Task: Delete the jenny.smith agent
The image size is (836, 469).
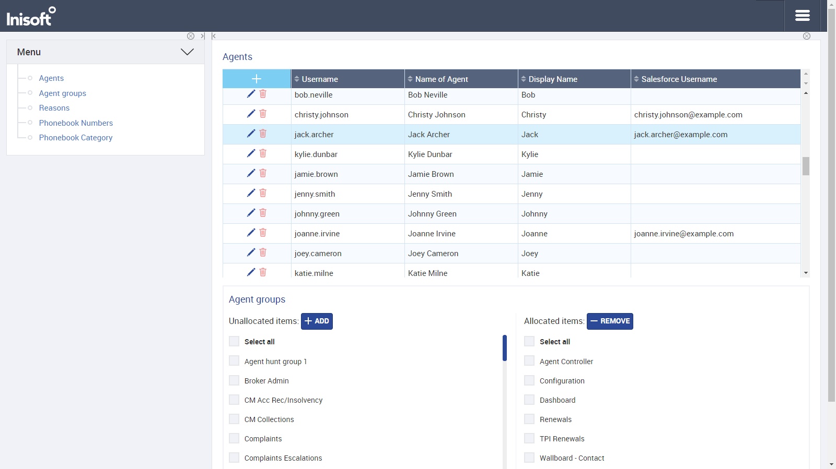Action: click(263, 193)
